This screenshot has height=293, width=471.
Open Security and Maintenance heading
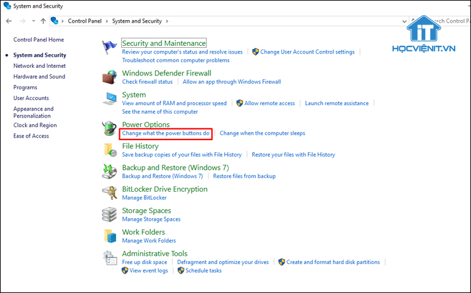164,43
